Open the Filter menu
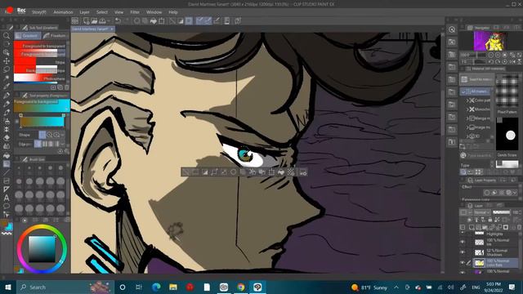 click(135, 12)
